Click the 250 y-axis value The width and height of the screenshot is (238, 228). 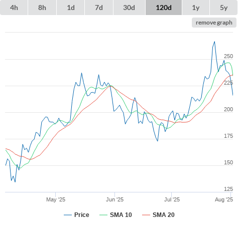(x=228, y=56)
